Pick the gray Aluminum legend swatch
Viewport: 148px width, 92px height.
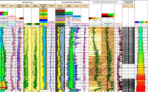pyautogui.click(x=43, y=26)
